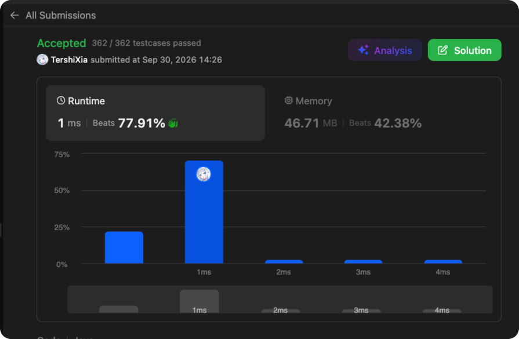The width and height of the screenshot is (519, 339).
Task: Select the 4ms bar in the main chart
Action: pyautogui.click(x=443, y=261)
